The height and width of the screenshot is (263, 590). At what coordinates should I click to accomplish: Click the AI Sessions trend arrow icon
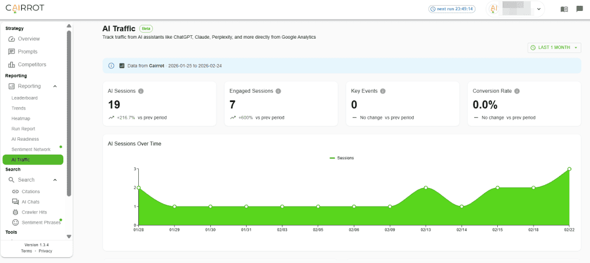(111, 118)
